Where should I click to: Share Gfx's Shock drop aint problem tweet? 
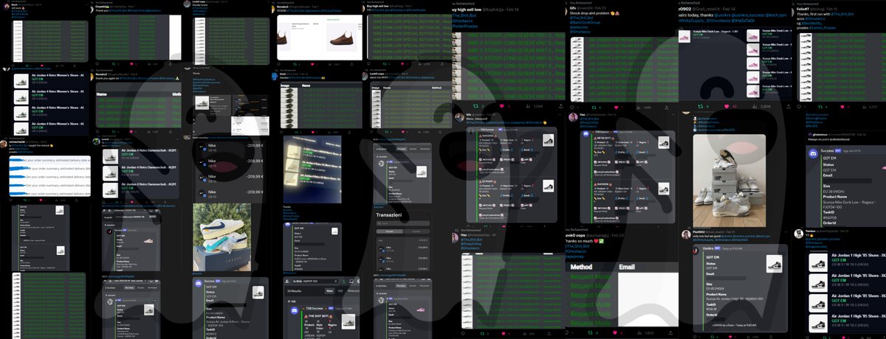667,108
